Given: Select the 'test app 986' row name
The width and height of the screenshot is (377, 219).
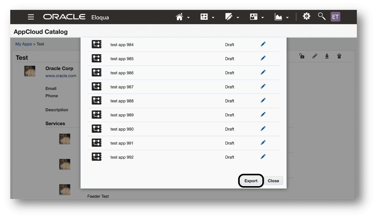Looking at the screenshot, I should (x=122, y=73).
